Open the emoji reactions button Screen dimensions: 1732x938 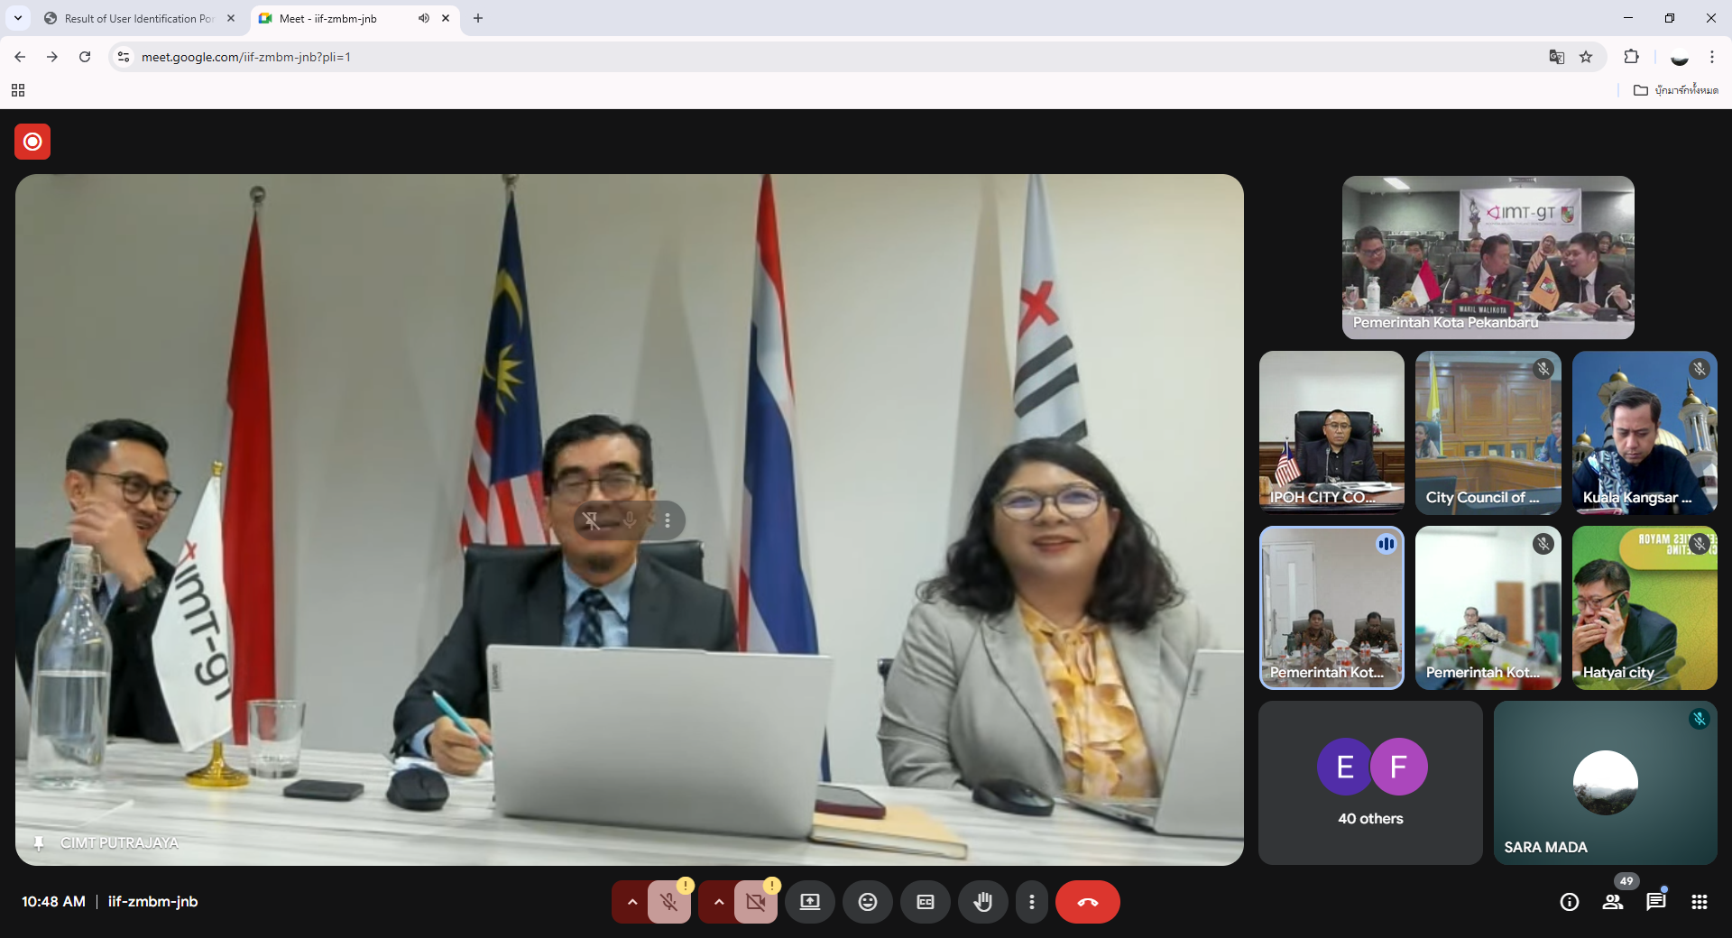pos(867,902)
